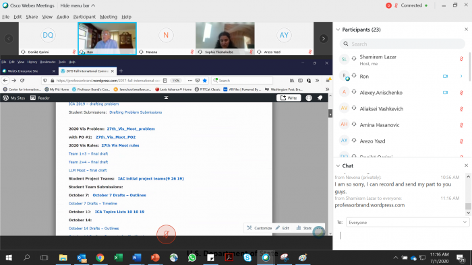
Task: Open WordPress profile avatar
Action: (309, 98)
